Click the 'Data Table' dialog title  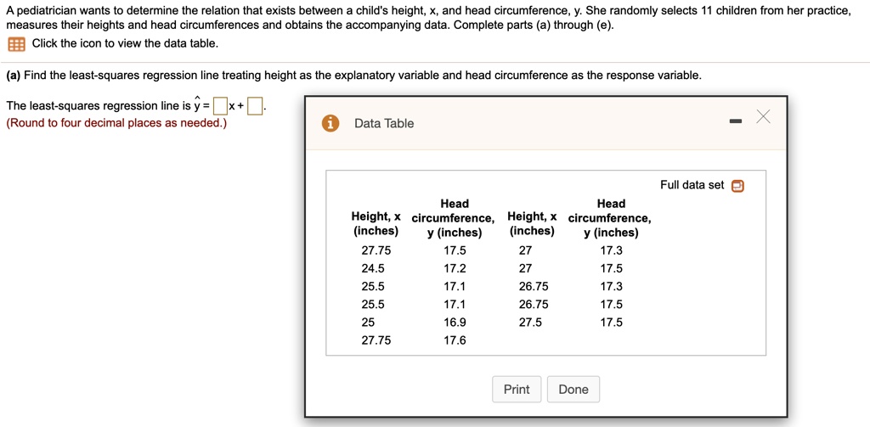(384, 124)
